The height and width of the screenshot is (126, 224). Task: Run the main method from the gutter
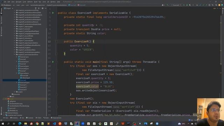53,62
